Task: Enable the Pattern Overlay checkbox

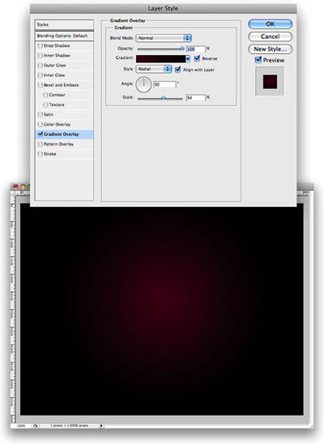Action: tap(40, 144)
